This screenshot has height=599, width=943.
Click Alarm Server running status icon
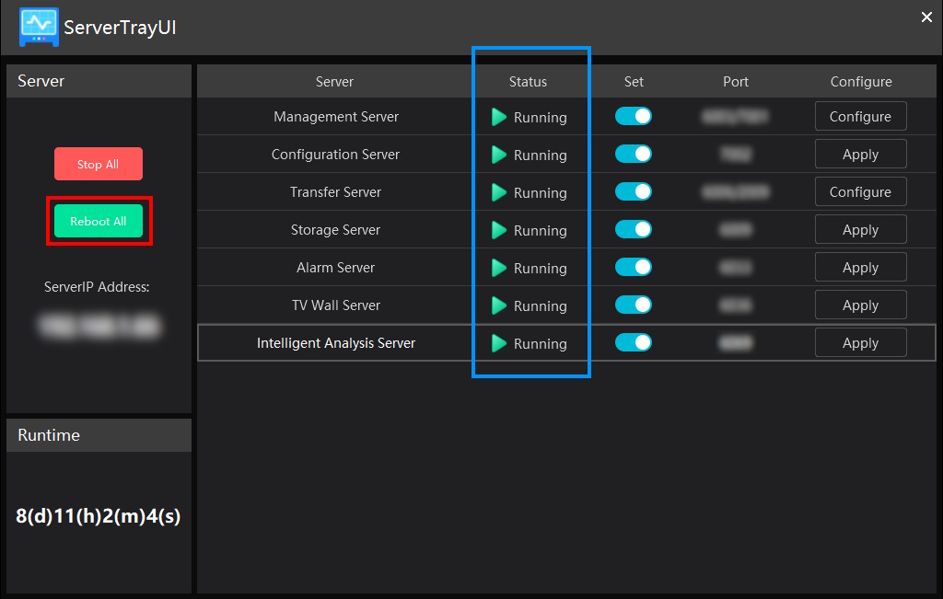tap(499, 268)
